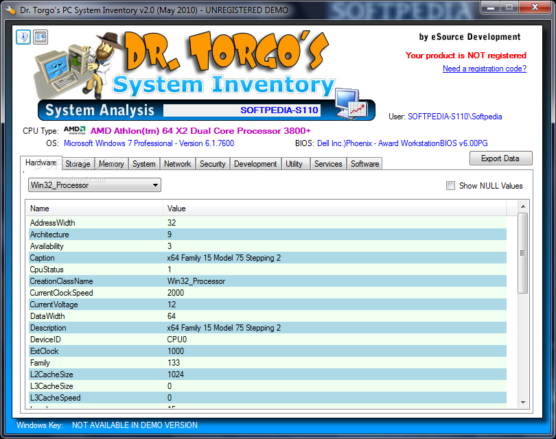This screenshot has height=439, width=556.
Task: Open the Services tab
Action: (x=328, y=164)
